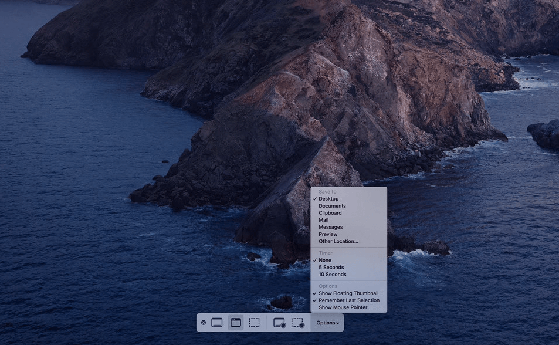Select Capture Selected Window icon
The height and width of the screenshot is (345, 559).
coord(236,323)
